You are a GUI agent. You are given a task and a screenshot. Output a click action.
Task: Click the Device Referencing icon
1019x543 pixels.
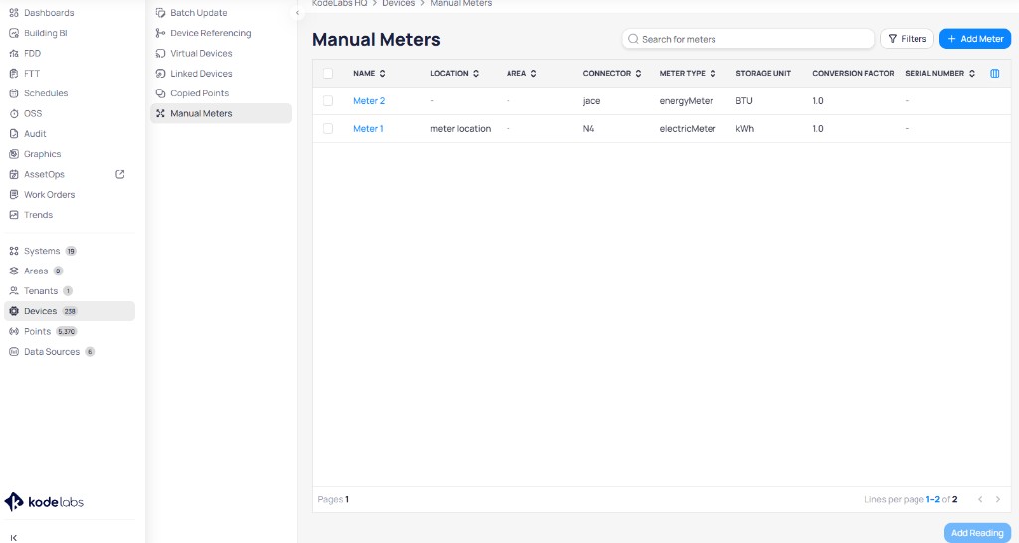pos(160,33)
